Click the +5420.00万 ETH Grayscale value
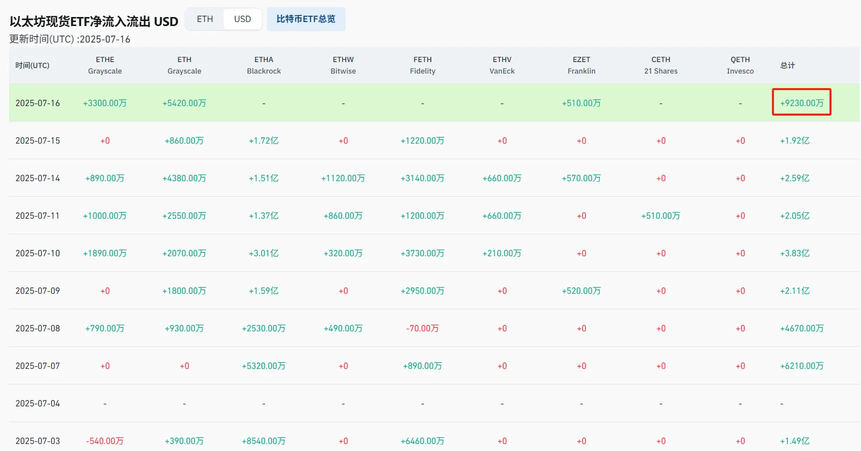Screen dimensions: 861x451 pyautogui.click(x=185, y=103)
